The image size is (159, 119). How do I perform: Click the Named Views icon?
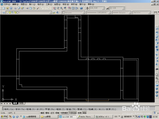pos(157,29)
